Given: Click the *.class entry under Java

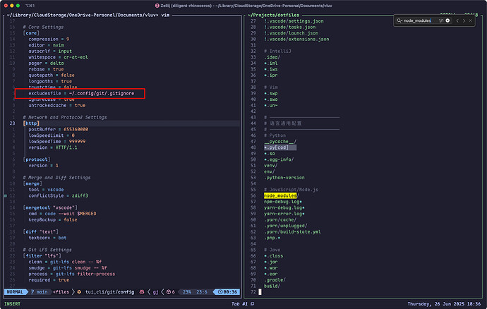Looking at the screenshot, I should tap(273, 256).
